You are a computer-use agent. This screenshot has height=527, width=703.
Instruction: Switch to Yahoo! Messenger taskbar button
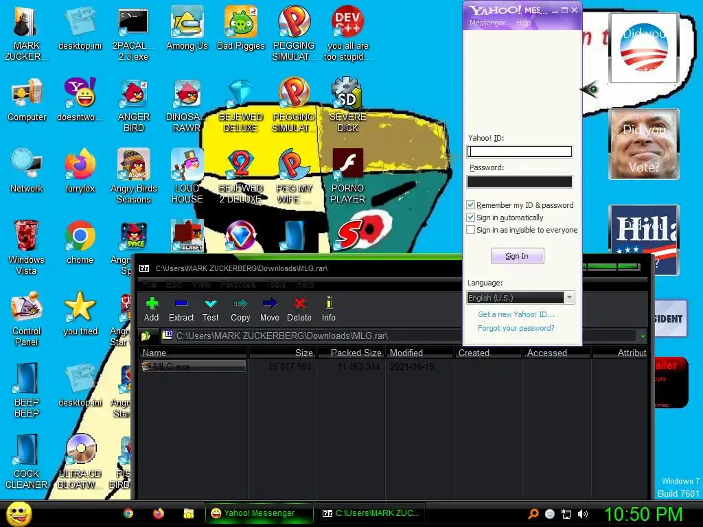pyautogui.click(x=259, y=513)
